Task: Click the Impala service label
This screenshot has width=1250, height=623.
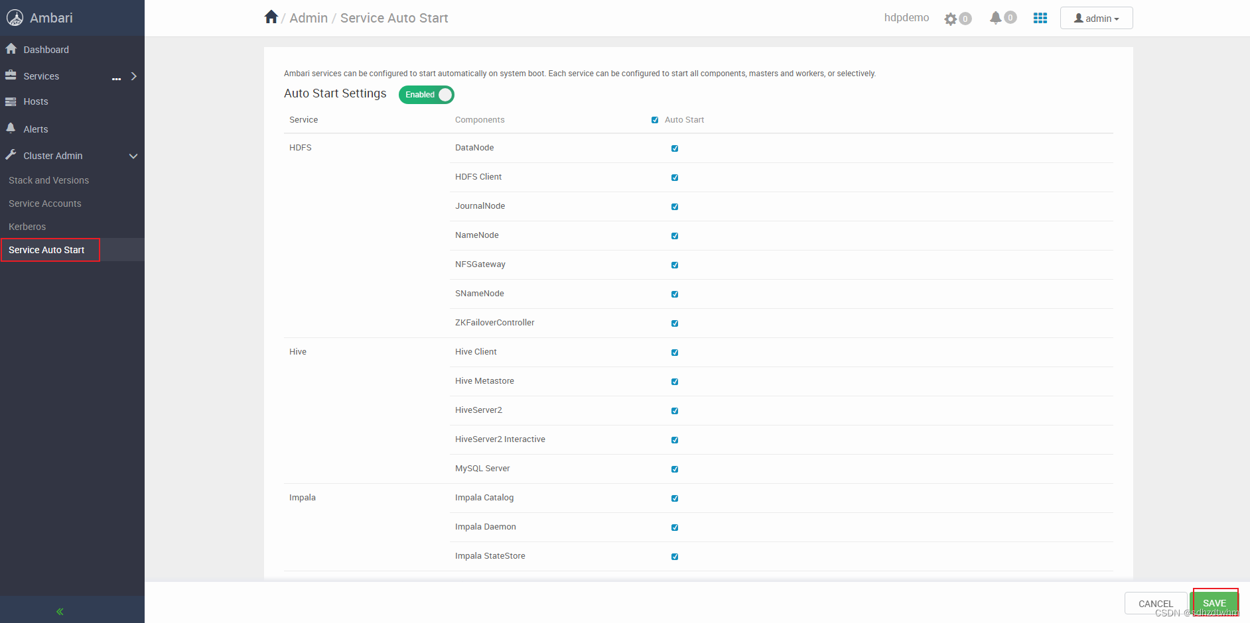Action: pos(303,498)
